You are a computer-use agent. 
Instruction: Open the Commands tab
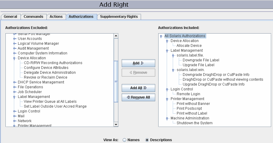(33, 17)
